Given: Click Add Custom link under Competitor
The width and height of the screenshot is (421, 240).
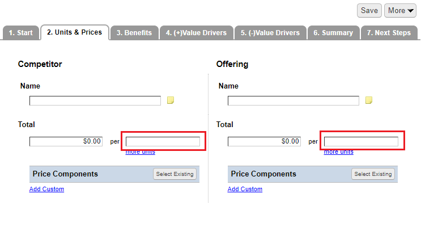Looking at the screenshot, I should pyautogui.click(x=46, y=189).
